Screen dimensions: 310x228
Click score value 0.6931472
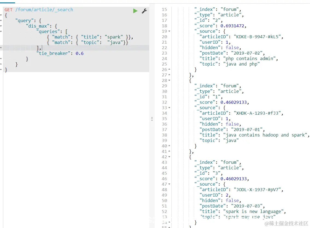tap(232, 26)
